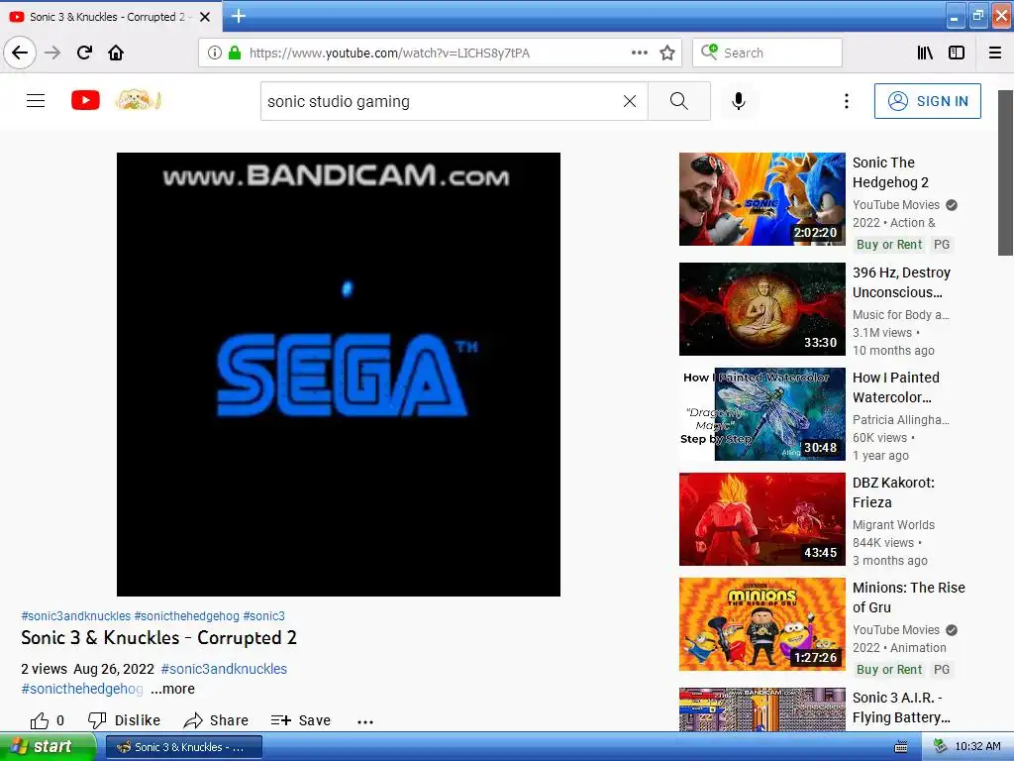Reload the current page
This screenshot has width=1014, height=761.
84,53
